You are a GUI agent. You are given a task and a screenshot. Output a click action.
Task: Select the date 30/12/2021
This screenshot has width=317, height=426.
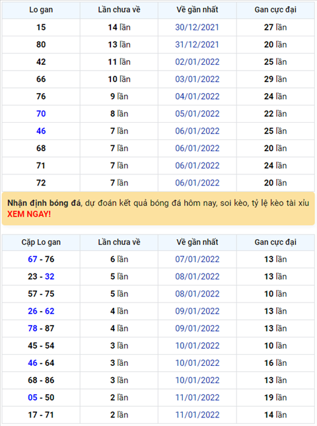click(197, 27)
